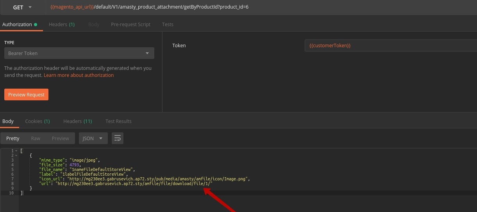Open the request Headers (1) tab
Viewport: 477px width, 212px height.
(61, 24)
